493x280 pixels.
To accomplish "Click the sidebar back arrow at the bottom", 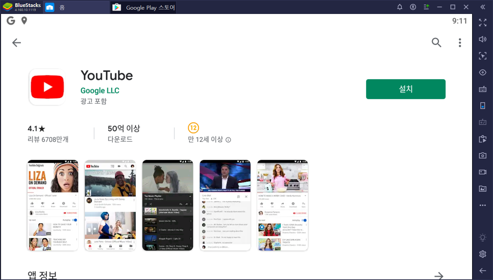I will 483,271.
